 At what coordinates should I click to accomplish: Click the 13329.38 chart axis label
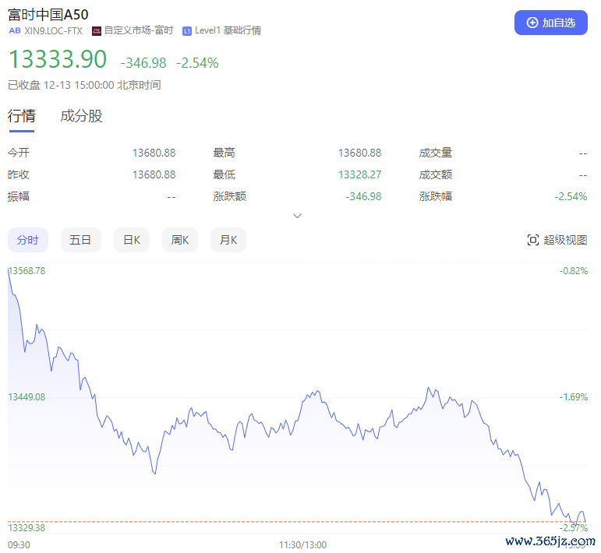tap(27, 528)
